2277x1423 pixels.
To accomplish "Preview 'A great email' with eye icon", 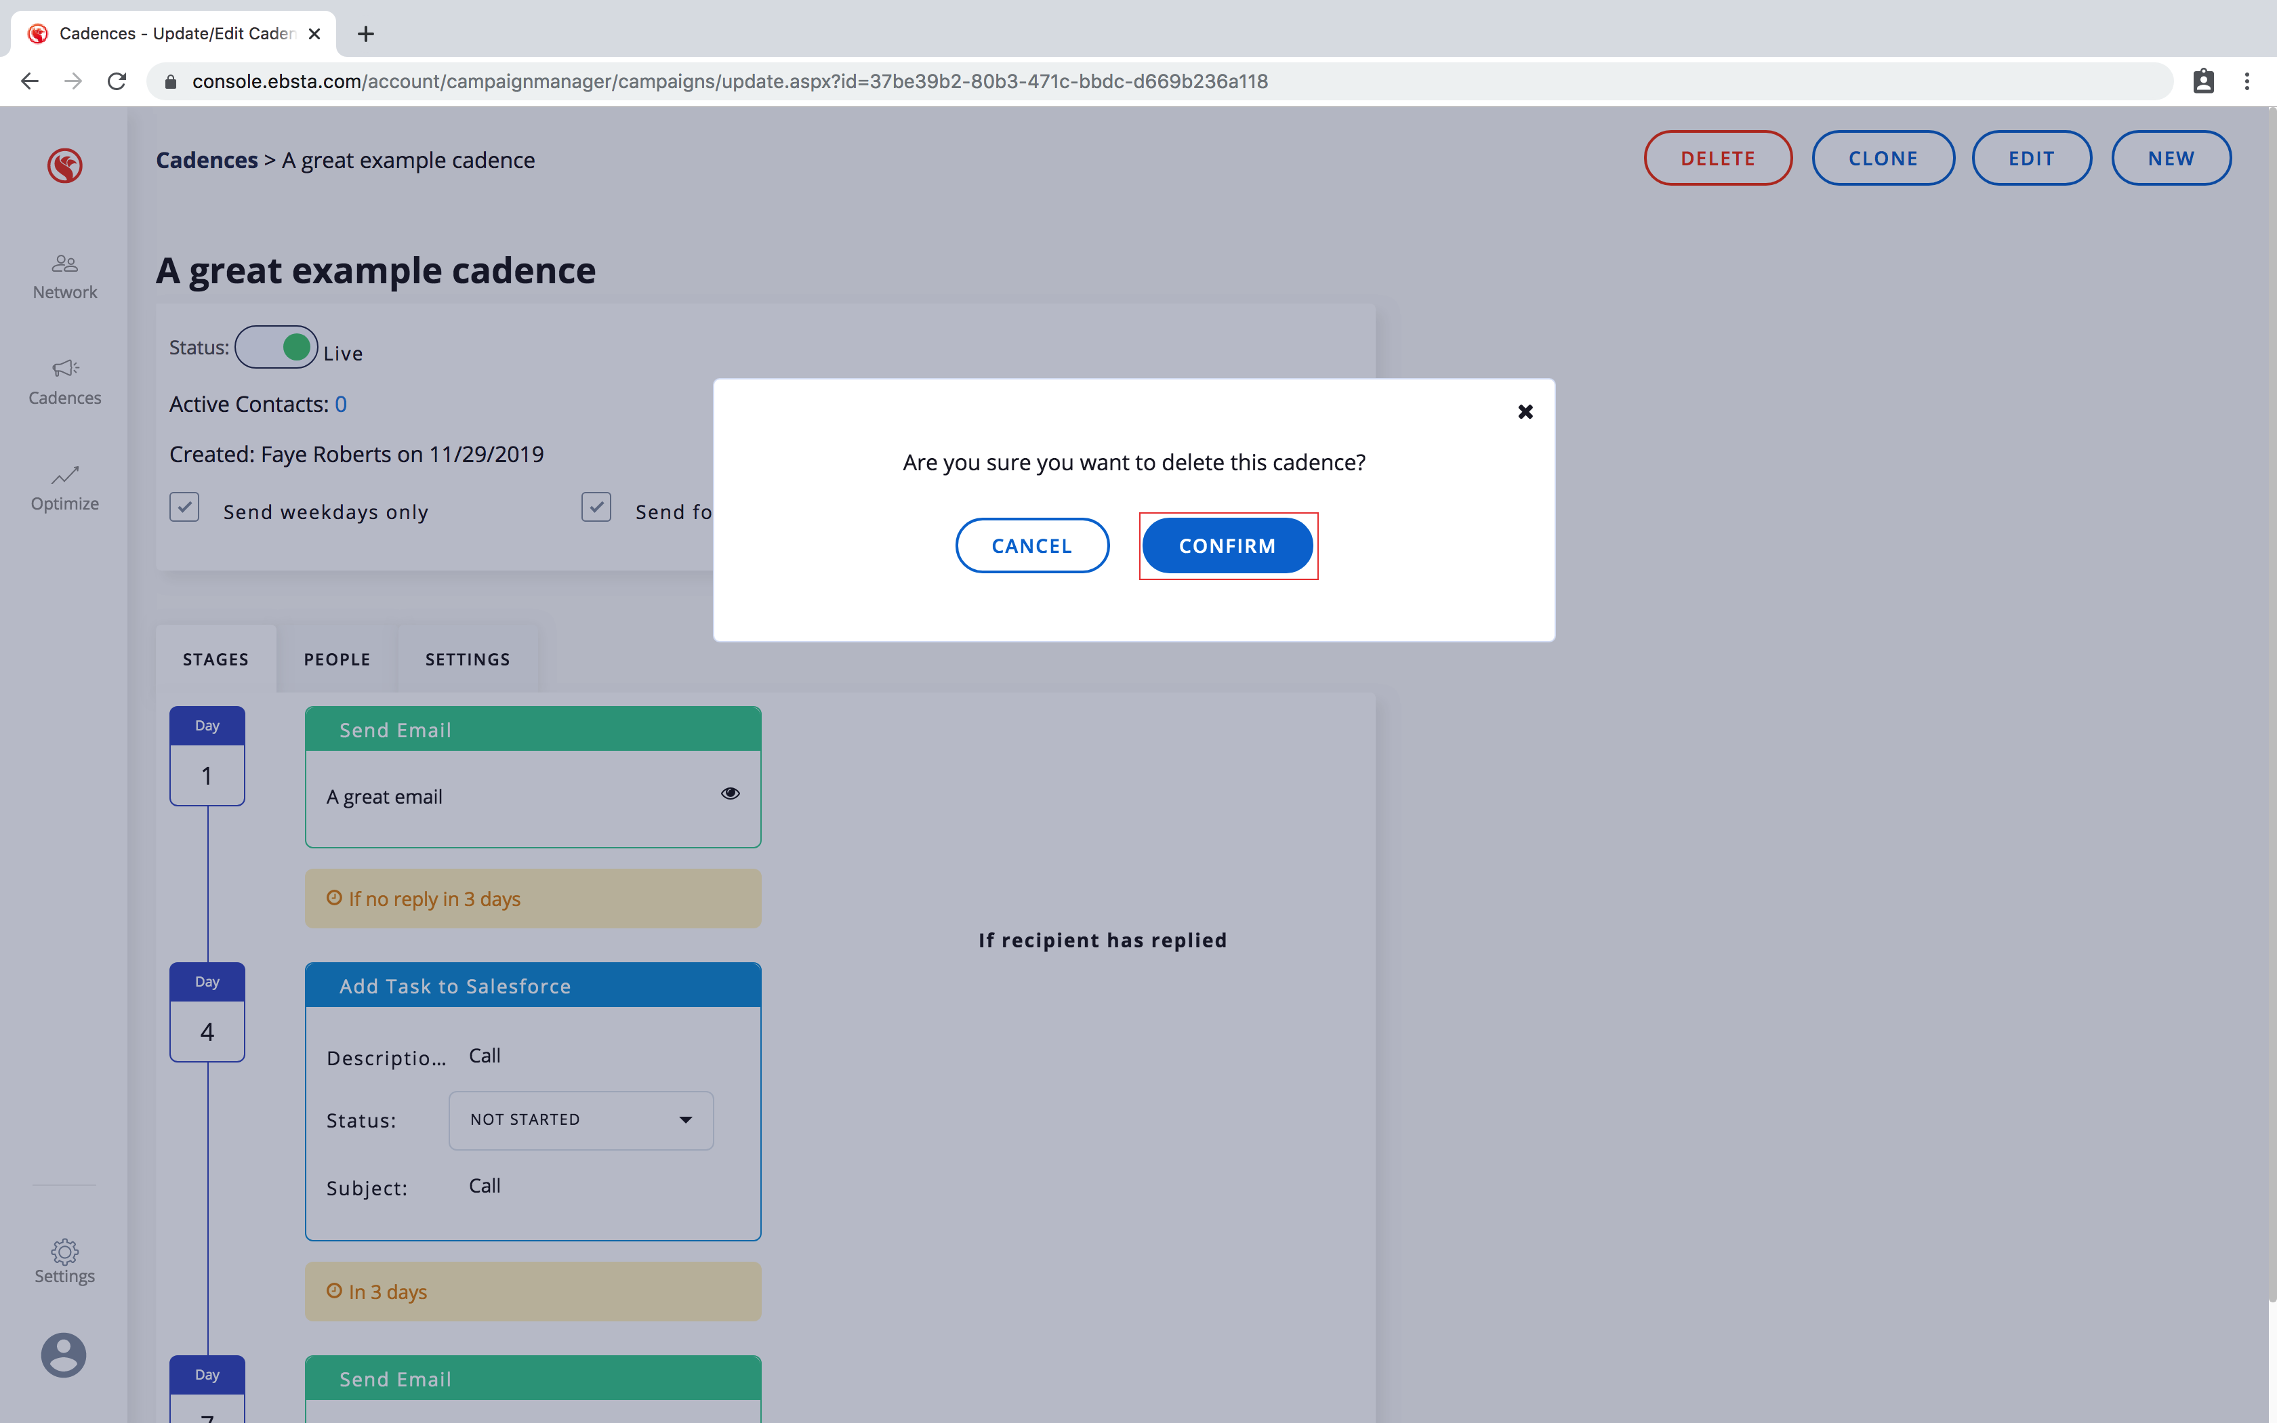I will coord(730,793).
